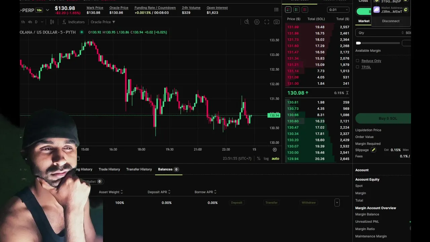
Task: Show asks-only order book view icon
Action: pyautogui.click(x=305, y=10)
